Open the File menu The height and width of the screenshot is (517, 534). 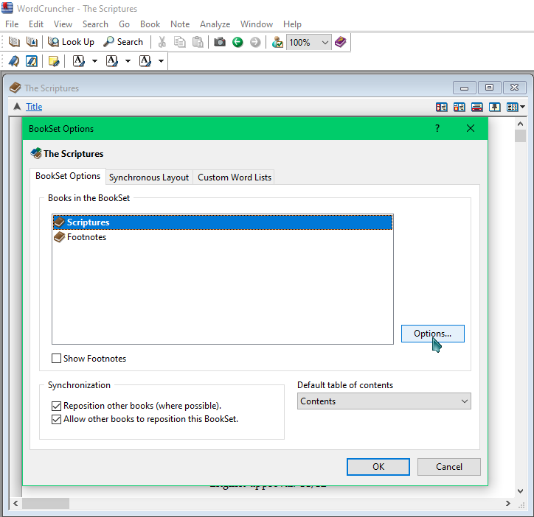pos(12,24)
